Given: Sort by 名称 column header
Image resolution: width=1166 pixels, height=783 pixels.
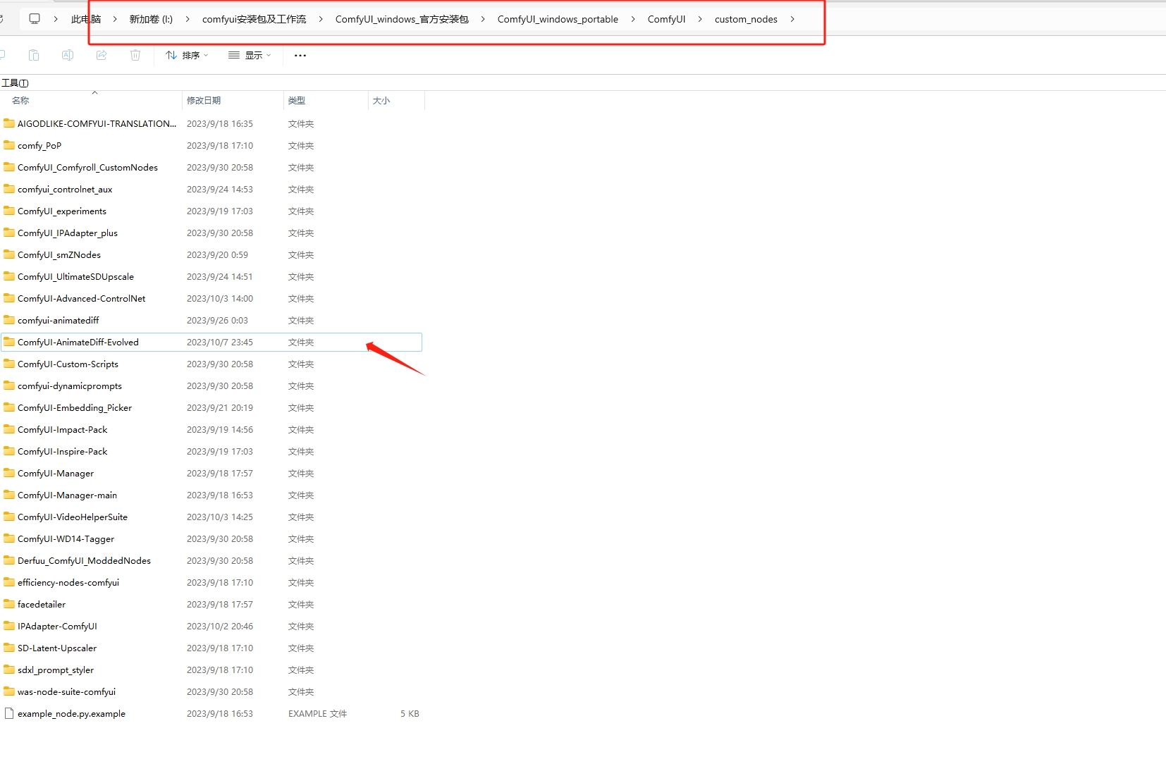Looking at the screenshot, I should pyautogui.click(x=20, y=101).
